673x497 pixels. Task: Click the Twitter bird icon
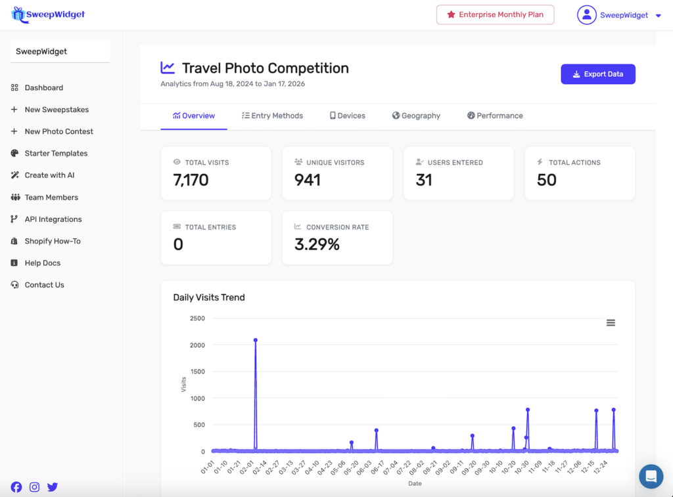point(53,487)
